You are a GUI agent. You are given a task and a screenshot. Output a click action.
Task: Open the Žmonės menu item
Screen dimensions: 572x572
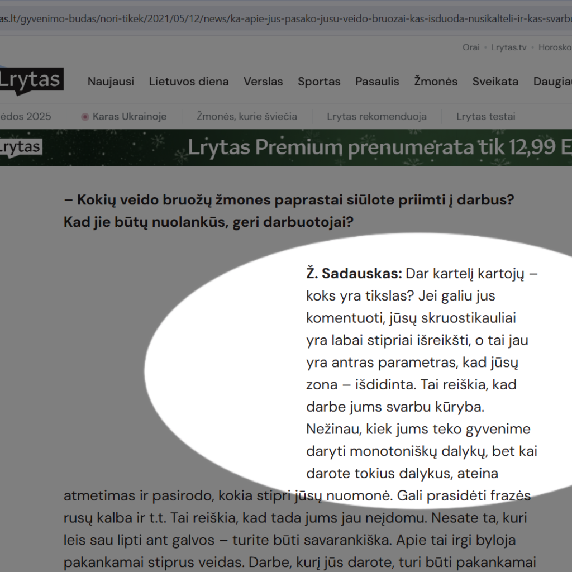click(x=436, y=82)
